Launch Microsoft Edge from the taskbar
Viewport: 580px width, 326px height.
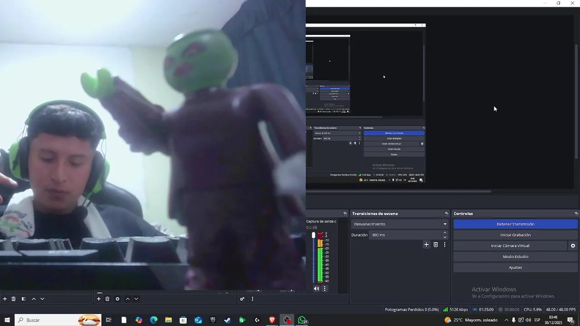[154, 320]
